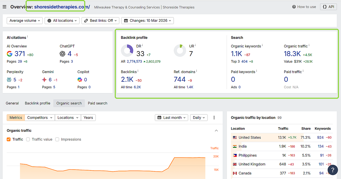
Task: Switch to the Backlink profile tab
Action: pyautogui.click(x=38, y=103)
